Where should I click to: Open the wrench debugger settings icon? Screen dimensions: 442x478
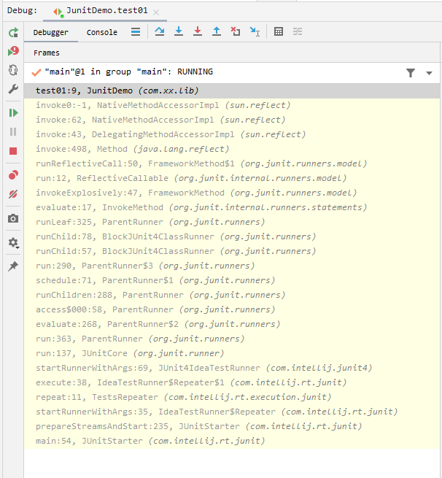click(13, 89)
